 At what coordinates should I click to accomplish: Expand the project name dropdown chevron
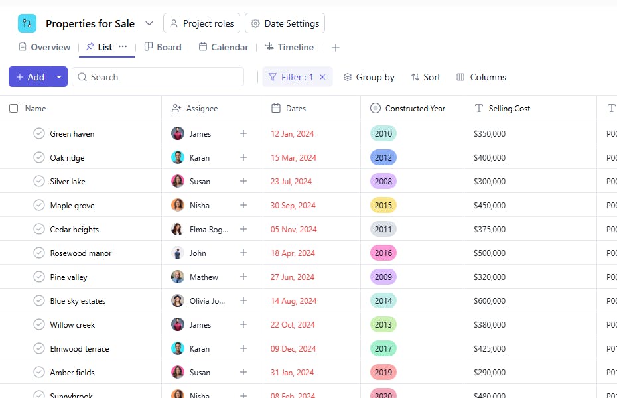pyautogui.click(x=149, y=23)
